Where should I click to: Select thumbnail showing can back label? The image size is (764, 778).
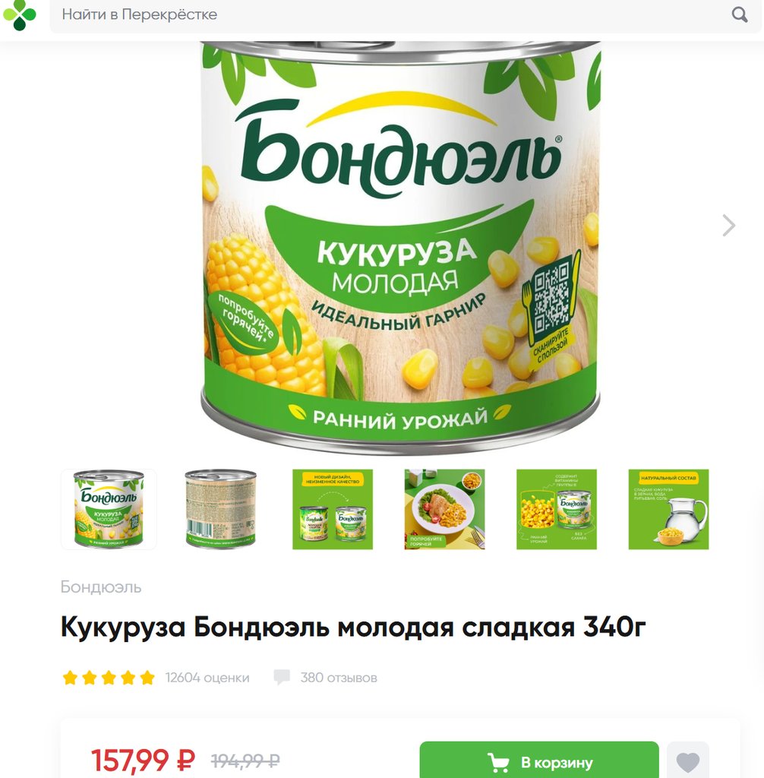pos(220,509)
